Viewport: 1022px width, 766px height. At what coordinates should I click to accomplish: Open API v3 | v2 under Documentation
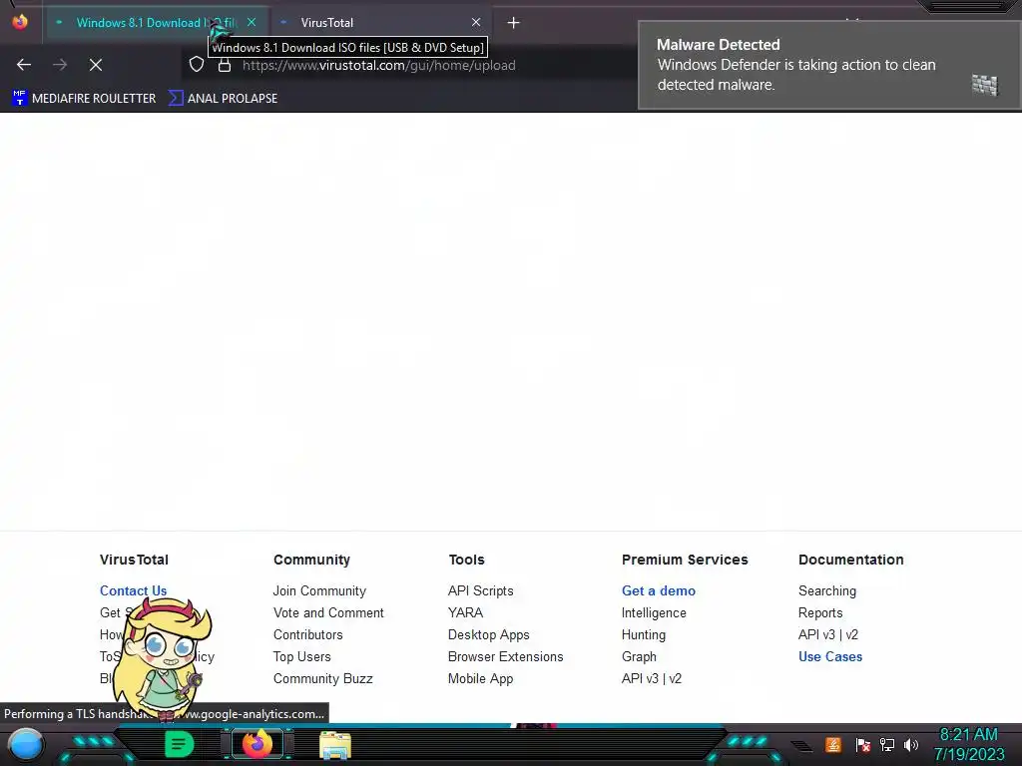click(x=827, y=634)
